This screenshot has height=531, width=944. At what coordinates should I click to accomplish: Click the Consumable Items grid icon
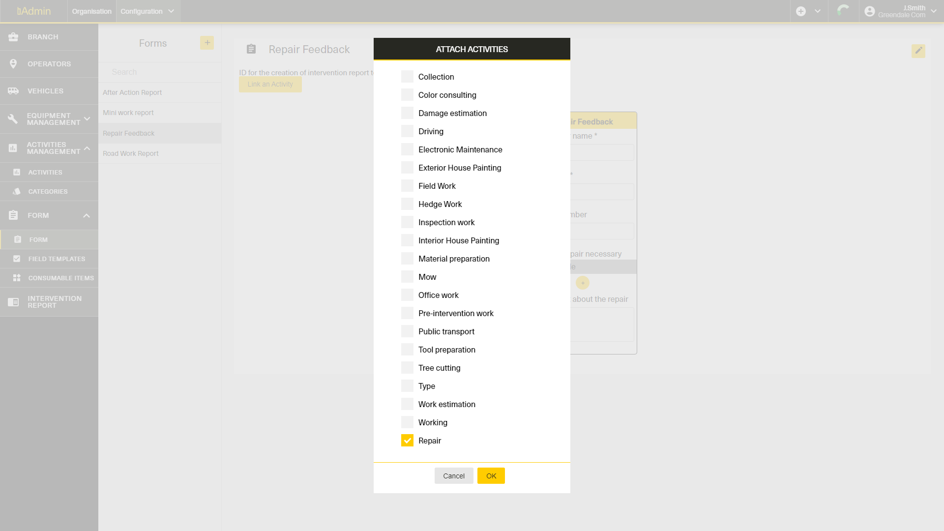(17, 278)
